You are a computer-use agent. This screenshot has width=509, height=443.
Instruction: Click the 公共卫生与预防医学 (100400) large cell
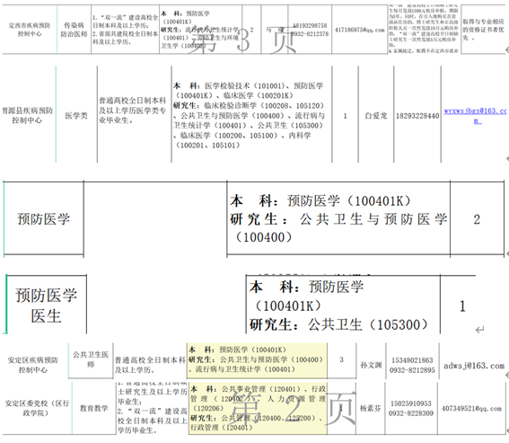[x=338, y=218]
